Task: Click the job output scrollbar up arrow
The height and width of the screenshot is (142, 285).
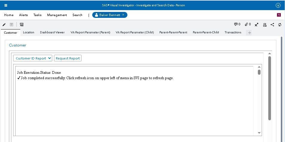Action: click(x=259, y=67)
